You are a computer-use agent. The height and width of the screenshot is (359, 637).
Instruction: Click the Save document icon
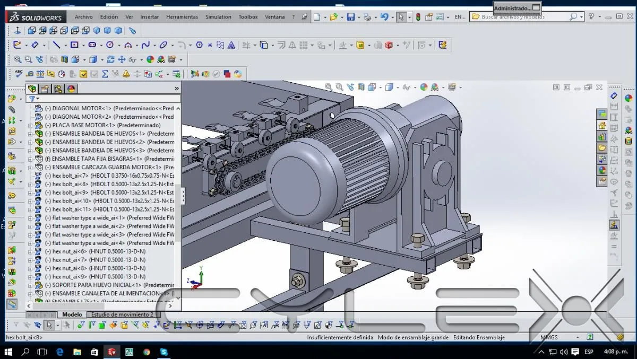tap(350, 17)
